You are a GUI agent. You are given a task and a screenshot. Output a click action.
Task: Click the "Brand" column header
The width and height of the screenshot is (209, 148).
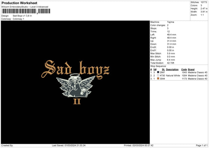(x=191, y=69)
